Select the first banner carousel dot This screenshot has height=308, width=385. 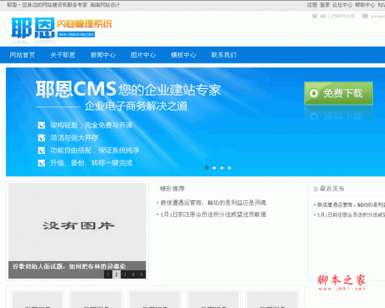[x=207, y=167]
